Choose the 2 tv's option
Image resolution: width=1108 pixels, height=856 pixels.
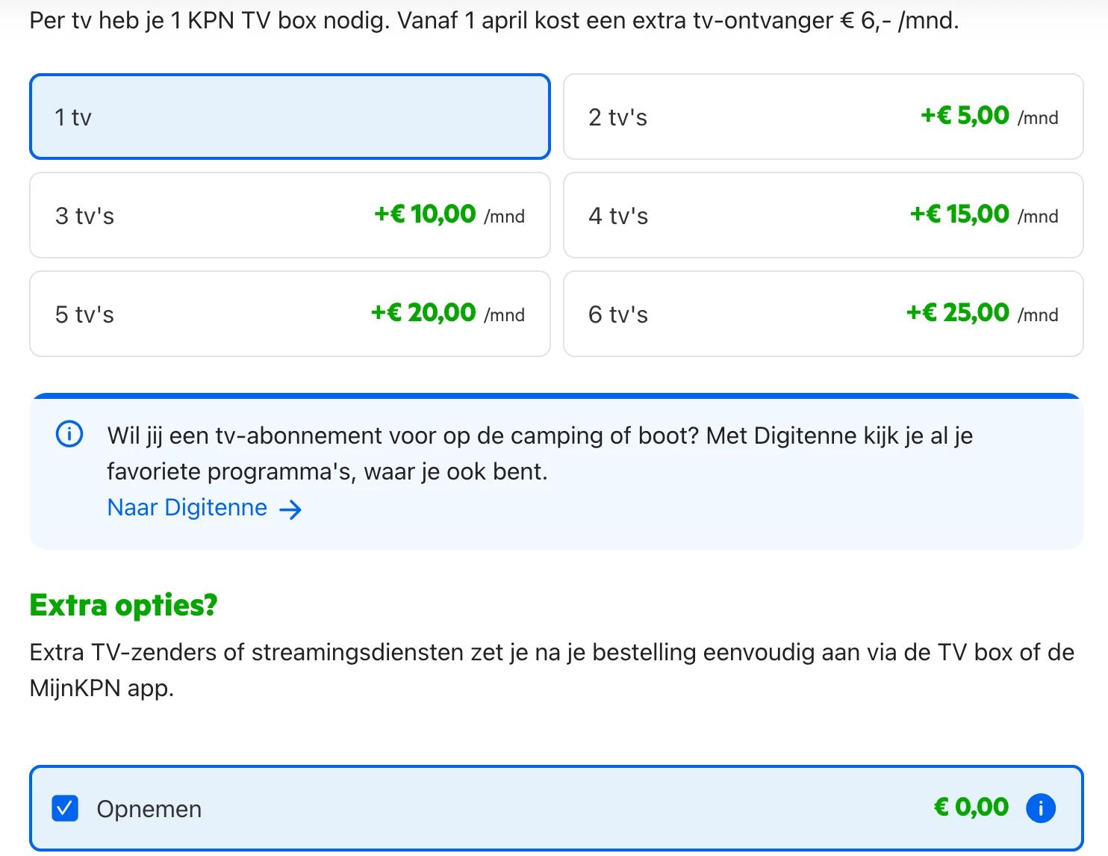click(x=823, y=117)
